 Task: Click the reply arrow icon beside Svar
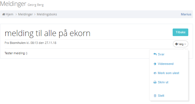(x=155, y=54)
